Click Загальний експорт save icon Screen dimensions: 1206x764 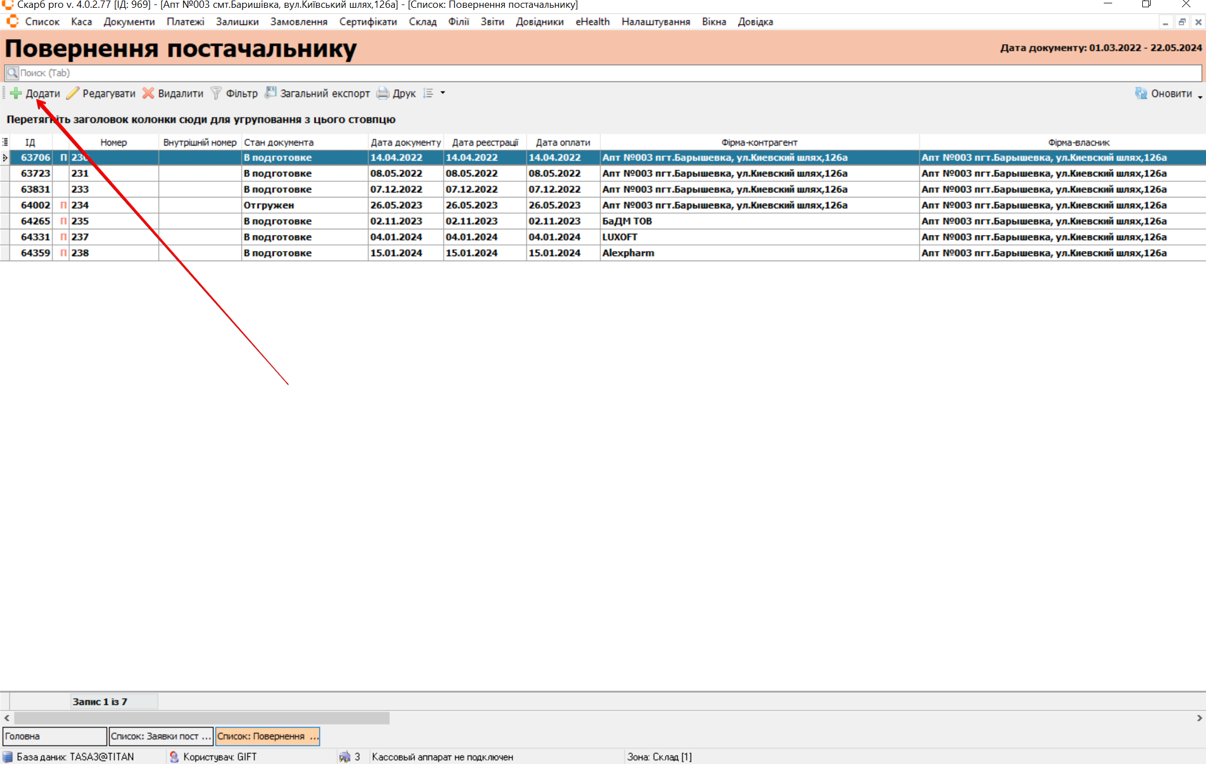point(270,93)
